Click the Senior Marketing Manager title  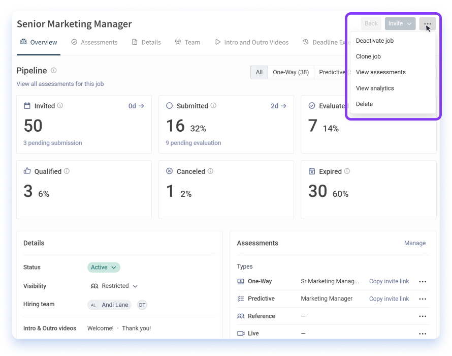tap(74, 24)
